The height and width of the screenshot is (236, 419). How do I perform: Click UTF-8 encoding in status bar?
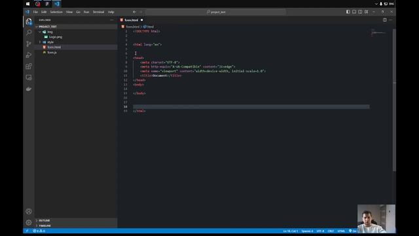pyautogui.click(x=320, y=231)
